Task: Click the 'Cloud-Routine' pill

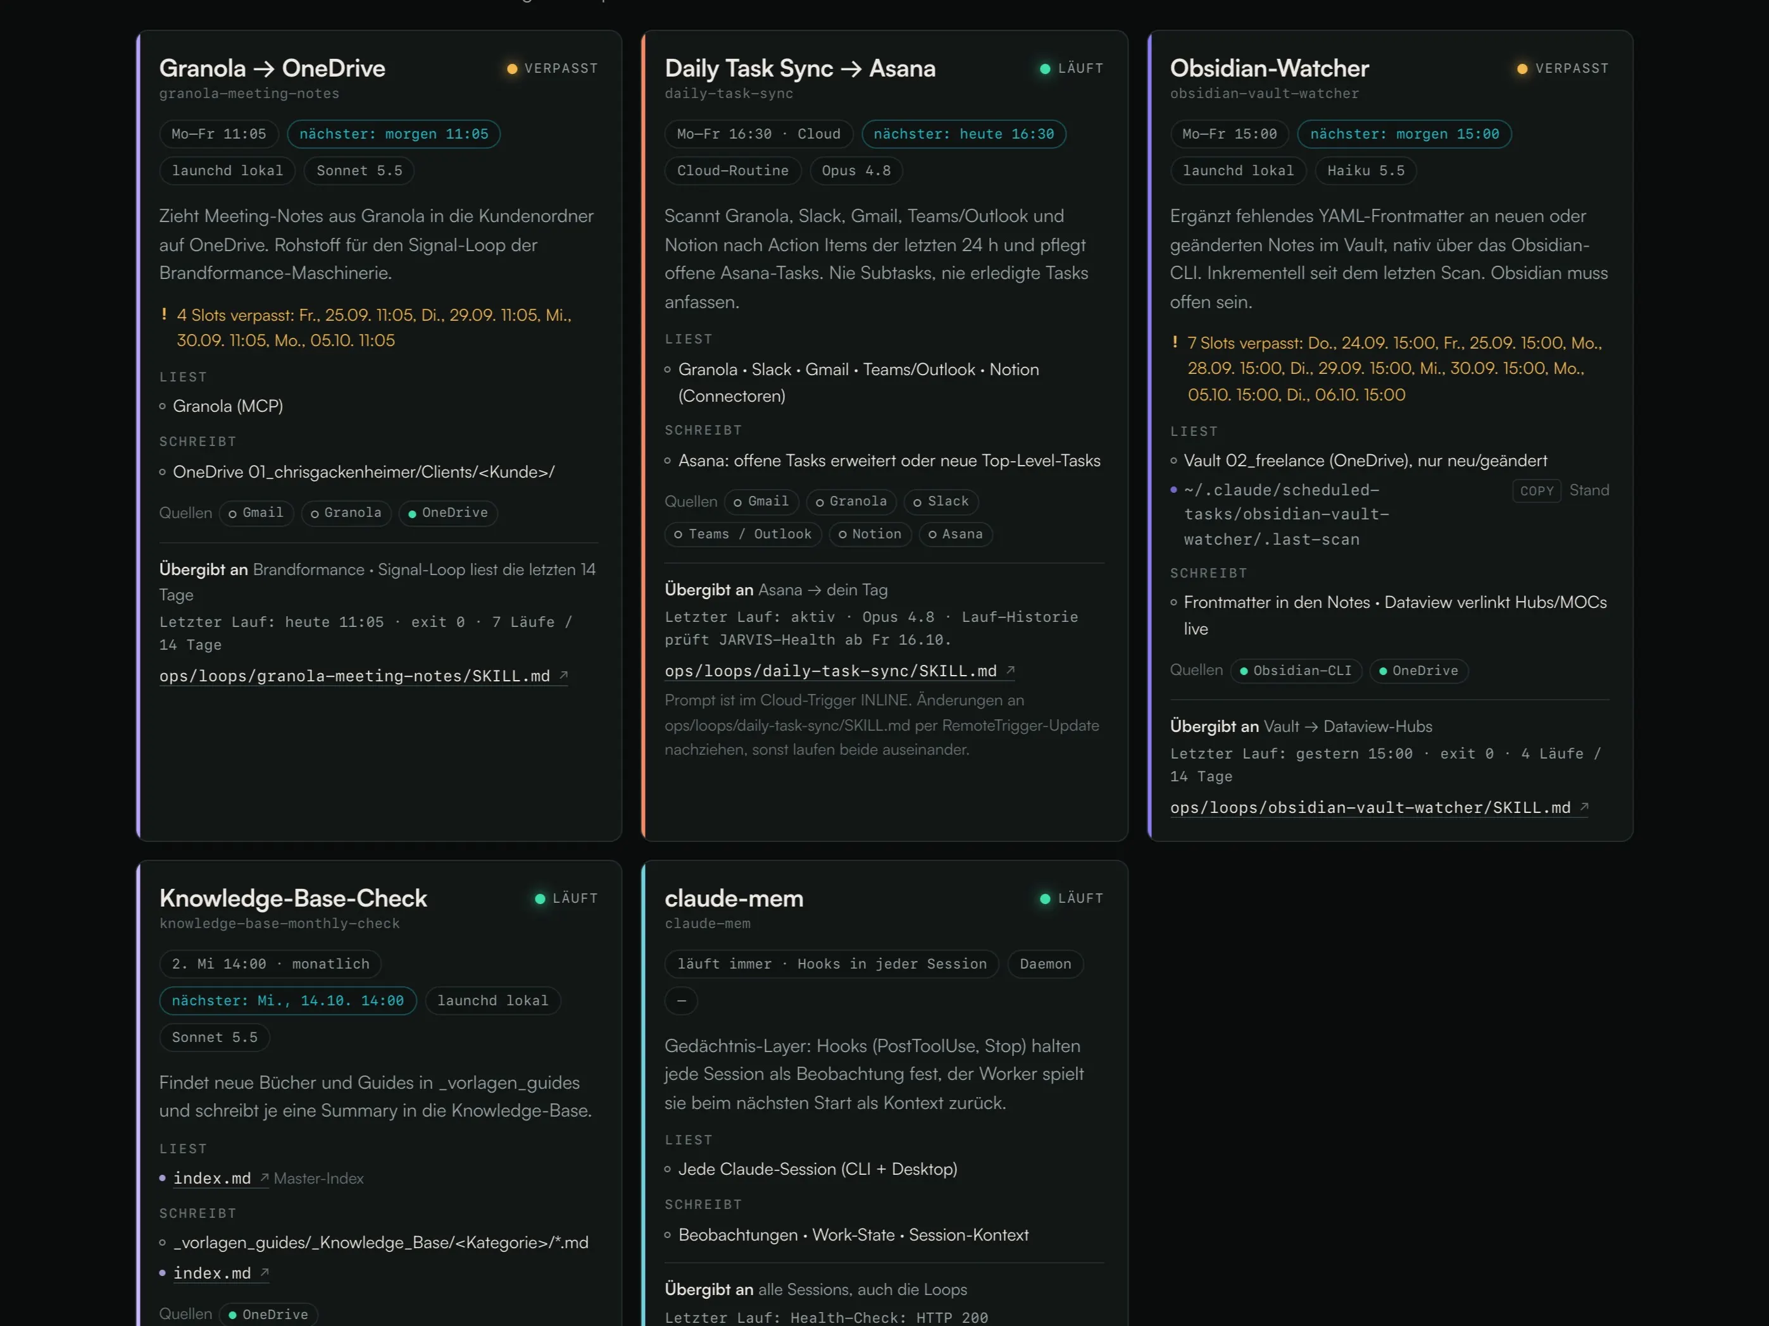Action: (732, 171)
